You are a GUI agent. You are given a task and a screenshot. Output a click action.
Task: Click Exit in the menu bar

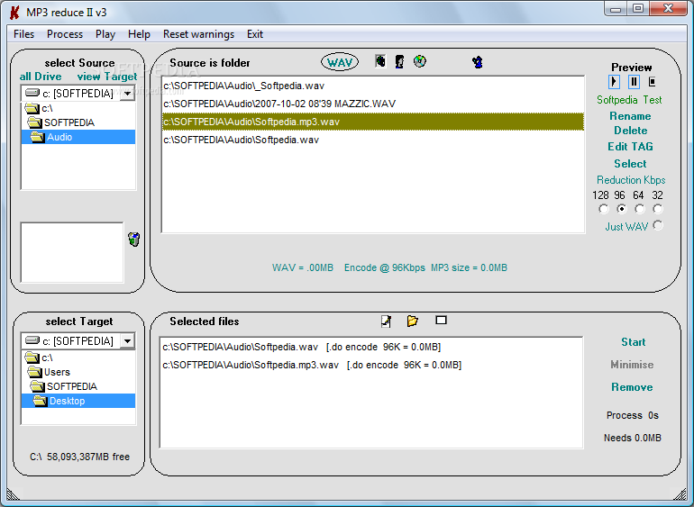(x=255, y=34)
